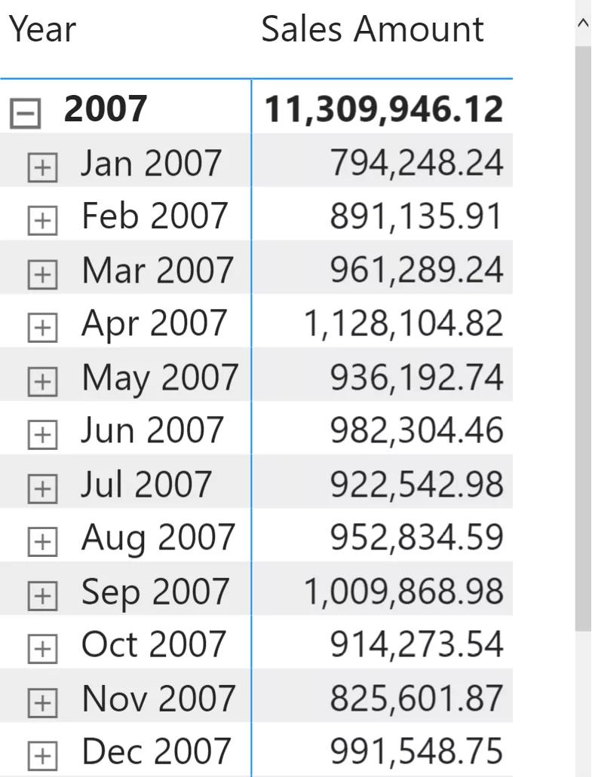Expand the Mar 2007 row
The width and height of the screenshot is (592, 777).
[42, 274]
